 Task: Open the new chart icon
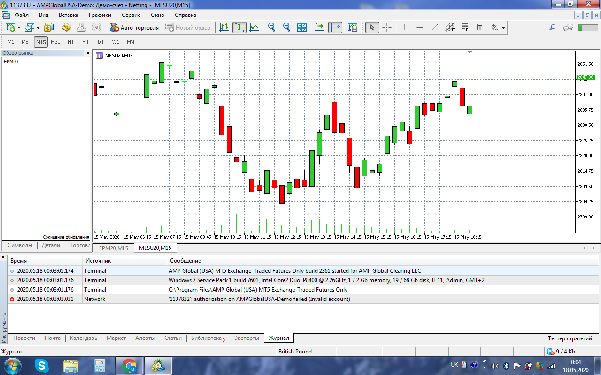[10, 28]
